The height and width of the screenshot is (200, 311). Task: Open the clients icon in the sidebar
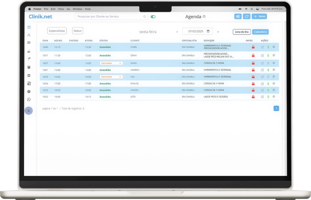29,35
